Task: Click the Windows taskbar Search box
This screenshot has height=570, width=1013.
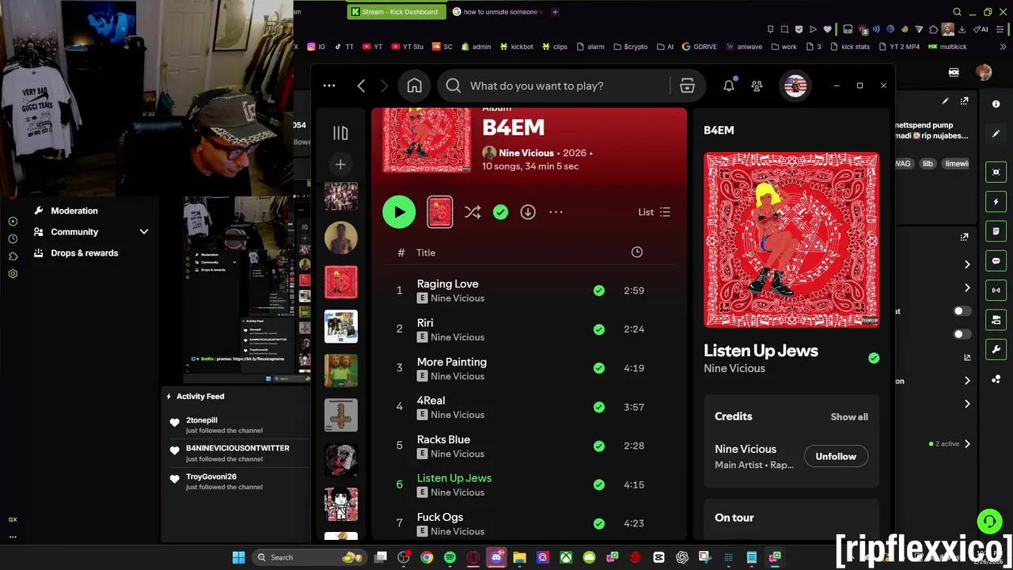Action: (309, 557)
